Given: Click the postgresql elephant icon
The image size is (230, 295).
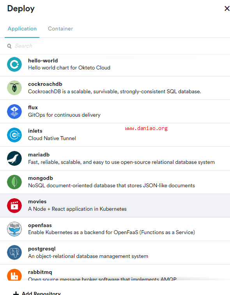Looking at the screenshot, I should 14,252.
